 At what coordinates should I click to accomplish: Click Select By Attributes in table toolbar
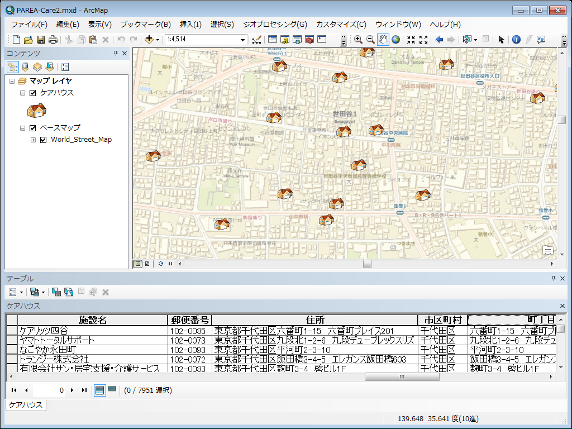[56, 292]
